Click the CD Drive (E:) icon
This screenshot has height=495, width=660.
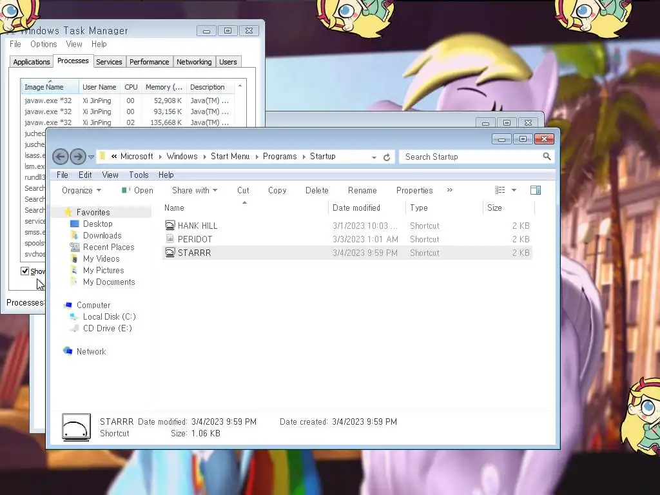tap(75, 328)
